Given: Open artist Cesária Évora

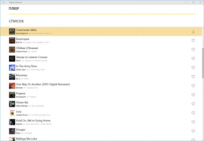Looking at the screenshot, I should (22, 115).
